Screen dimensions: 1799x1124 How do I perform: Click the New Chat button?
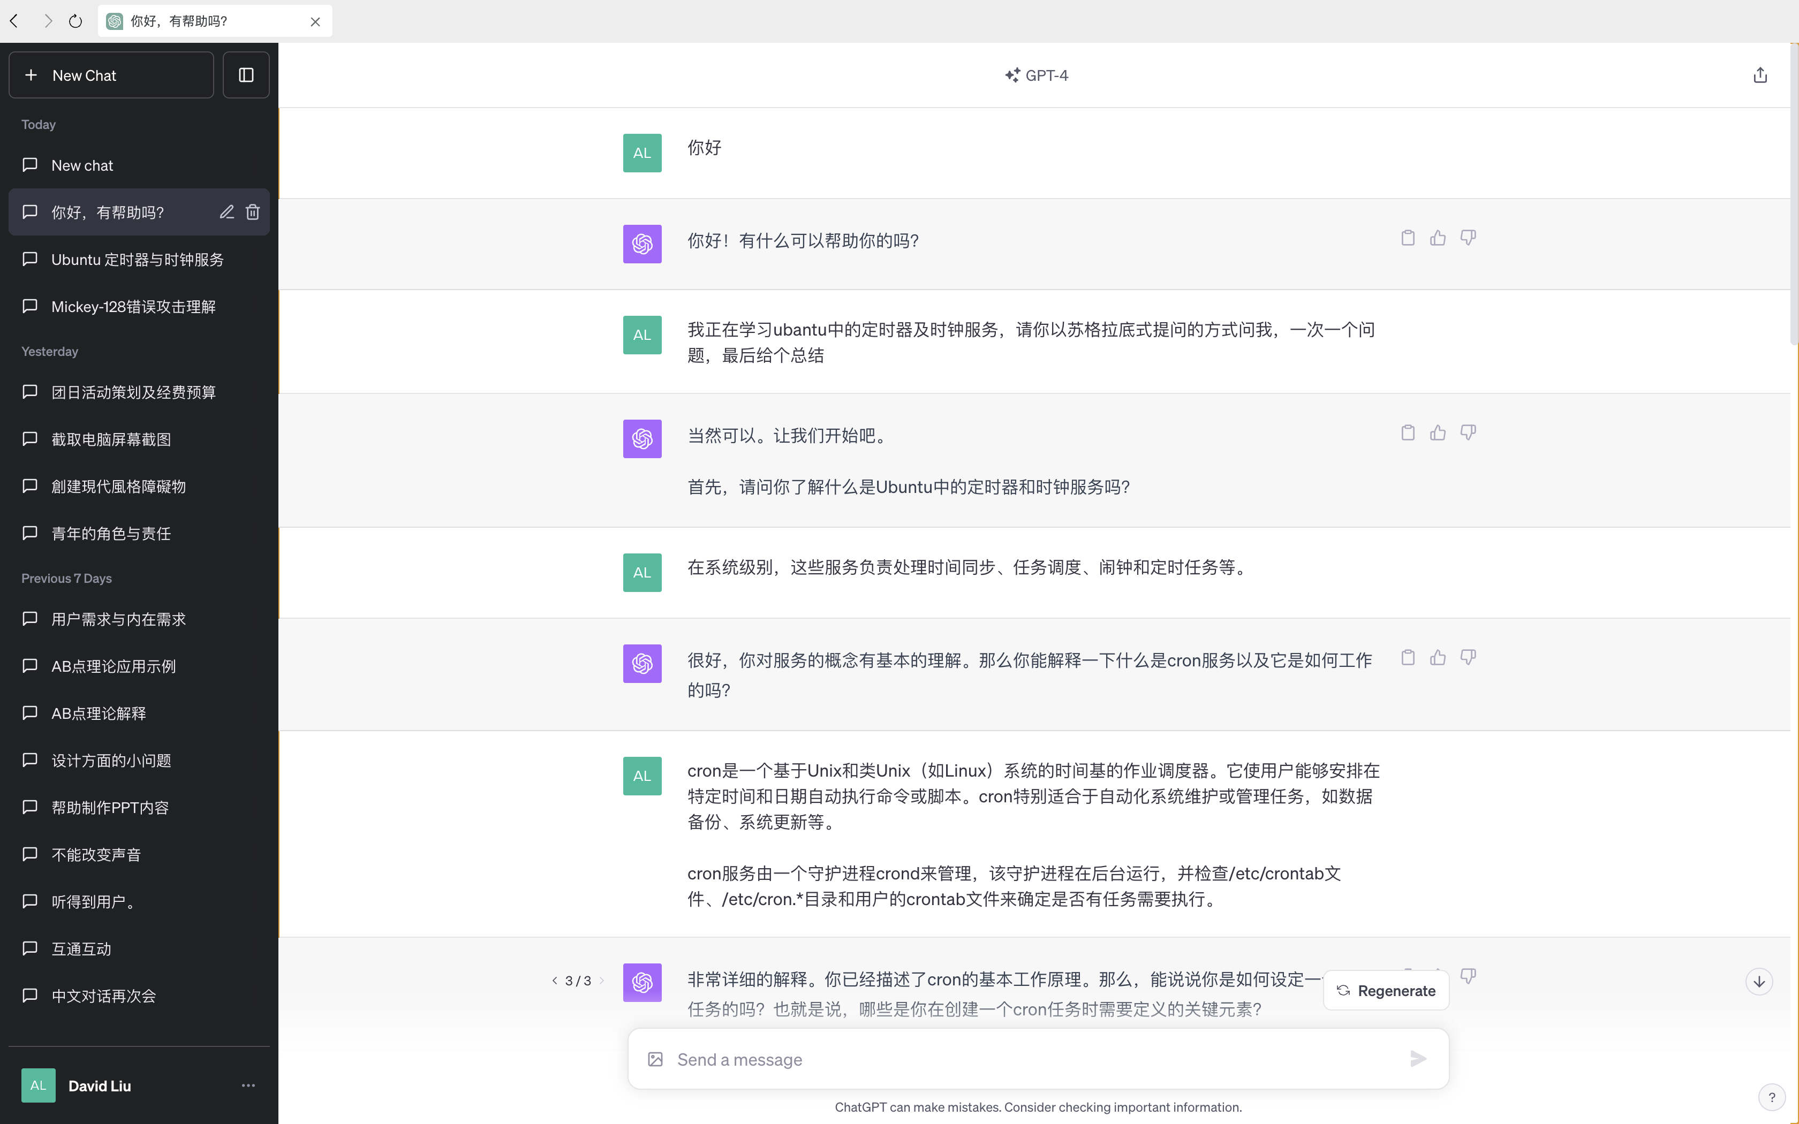pos(111,75)
